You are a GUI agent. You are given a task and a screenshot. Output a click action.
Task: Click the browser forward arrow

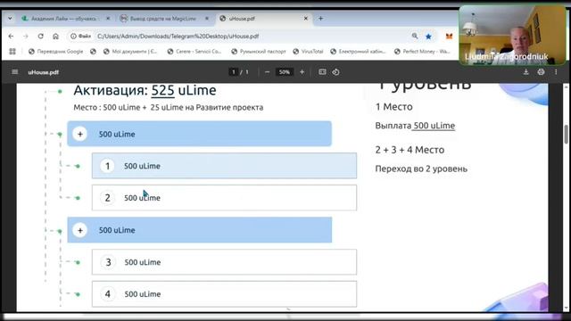tap(26, 36)
